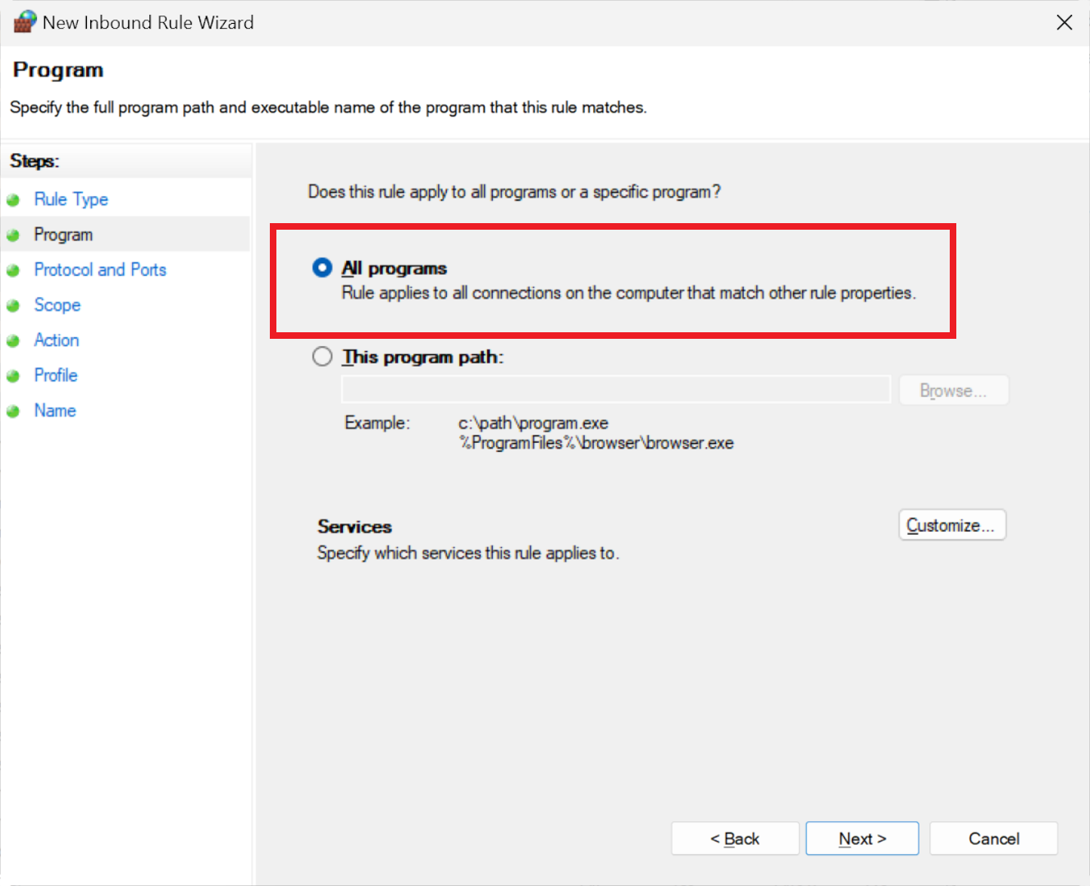Go to the Rule Type step
1090x886 pixels.
pos(71,199)
